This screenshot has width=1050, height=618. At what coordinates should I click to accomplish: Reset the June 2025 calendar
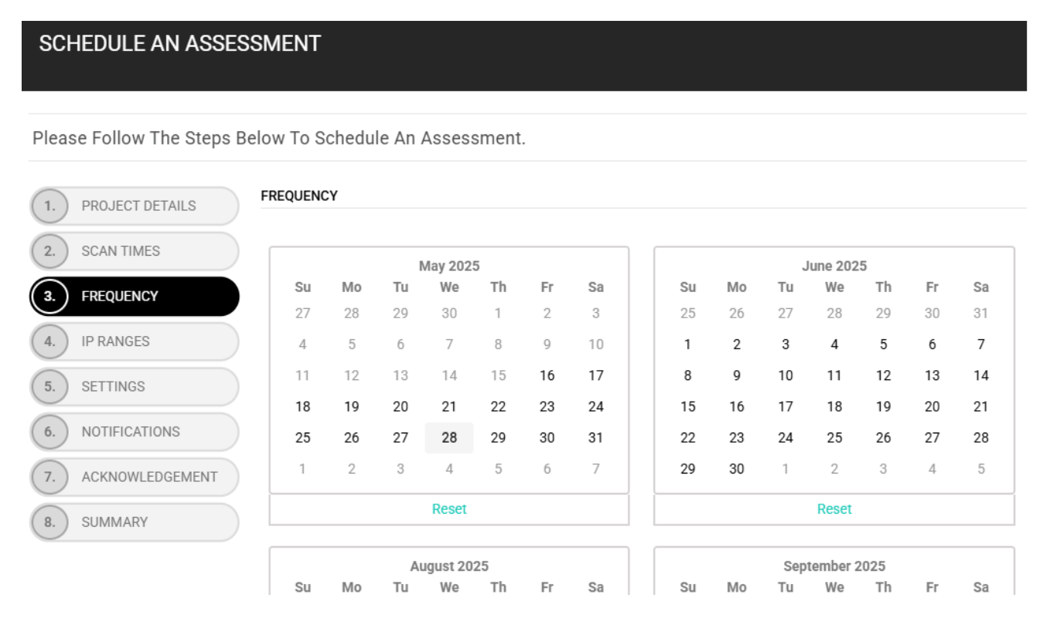[834, 509]
